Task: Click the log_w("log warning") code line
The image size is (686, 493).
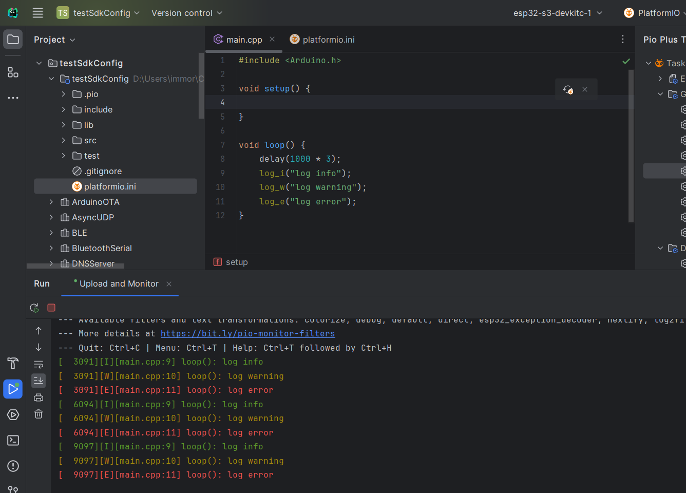Action: pyautogui.click(x=313, y=187)
